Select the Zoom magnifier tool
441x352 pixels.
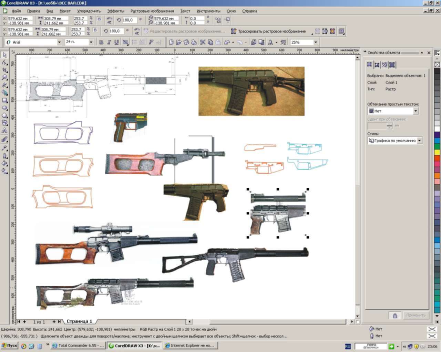(4, 78)
